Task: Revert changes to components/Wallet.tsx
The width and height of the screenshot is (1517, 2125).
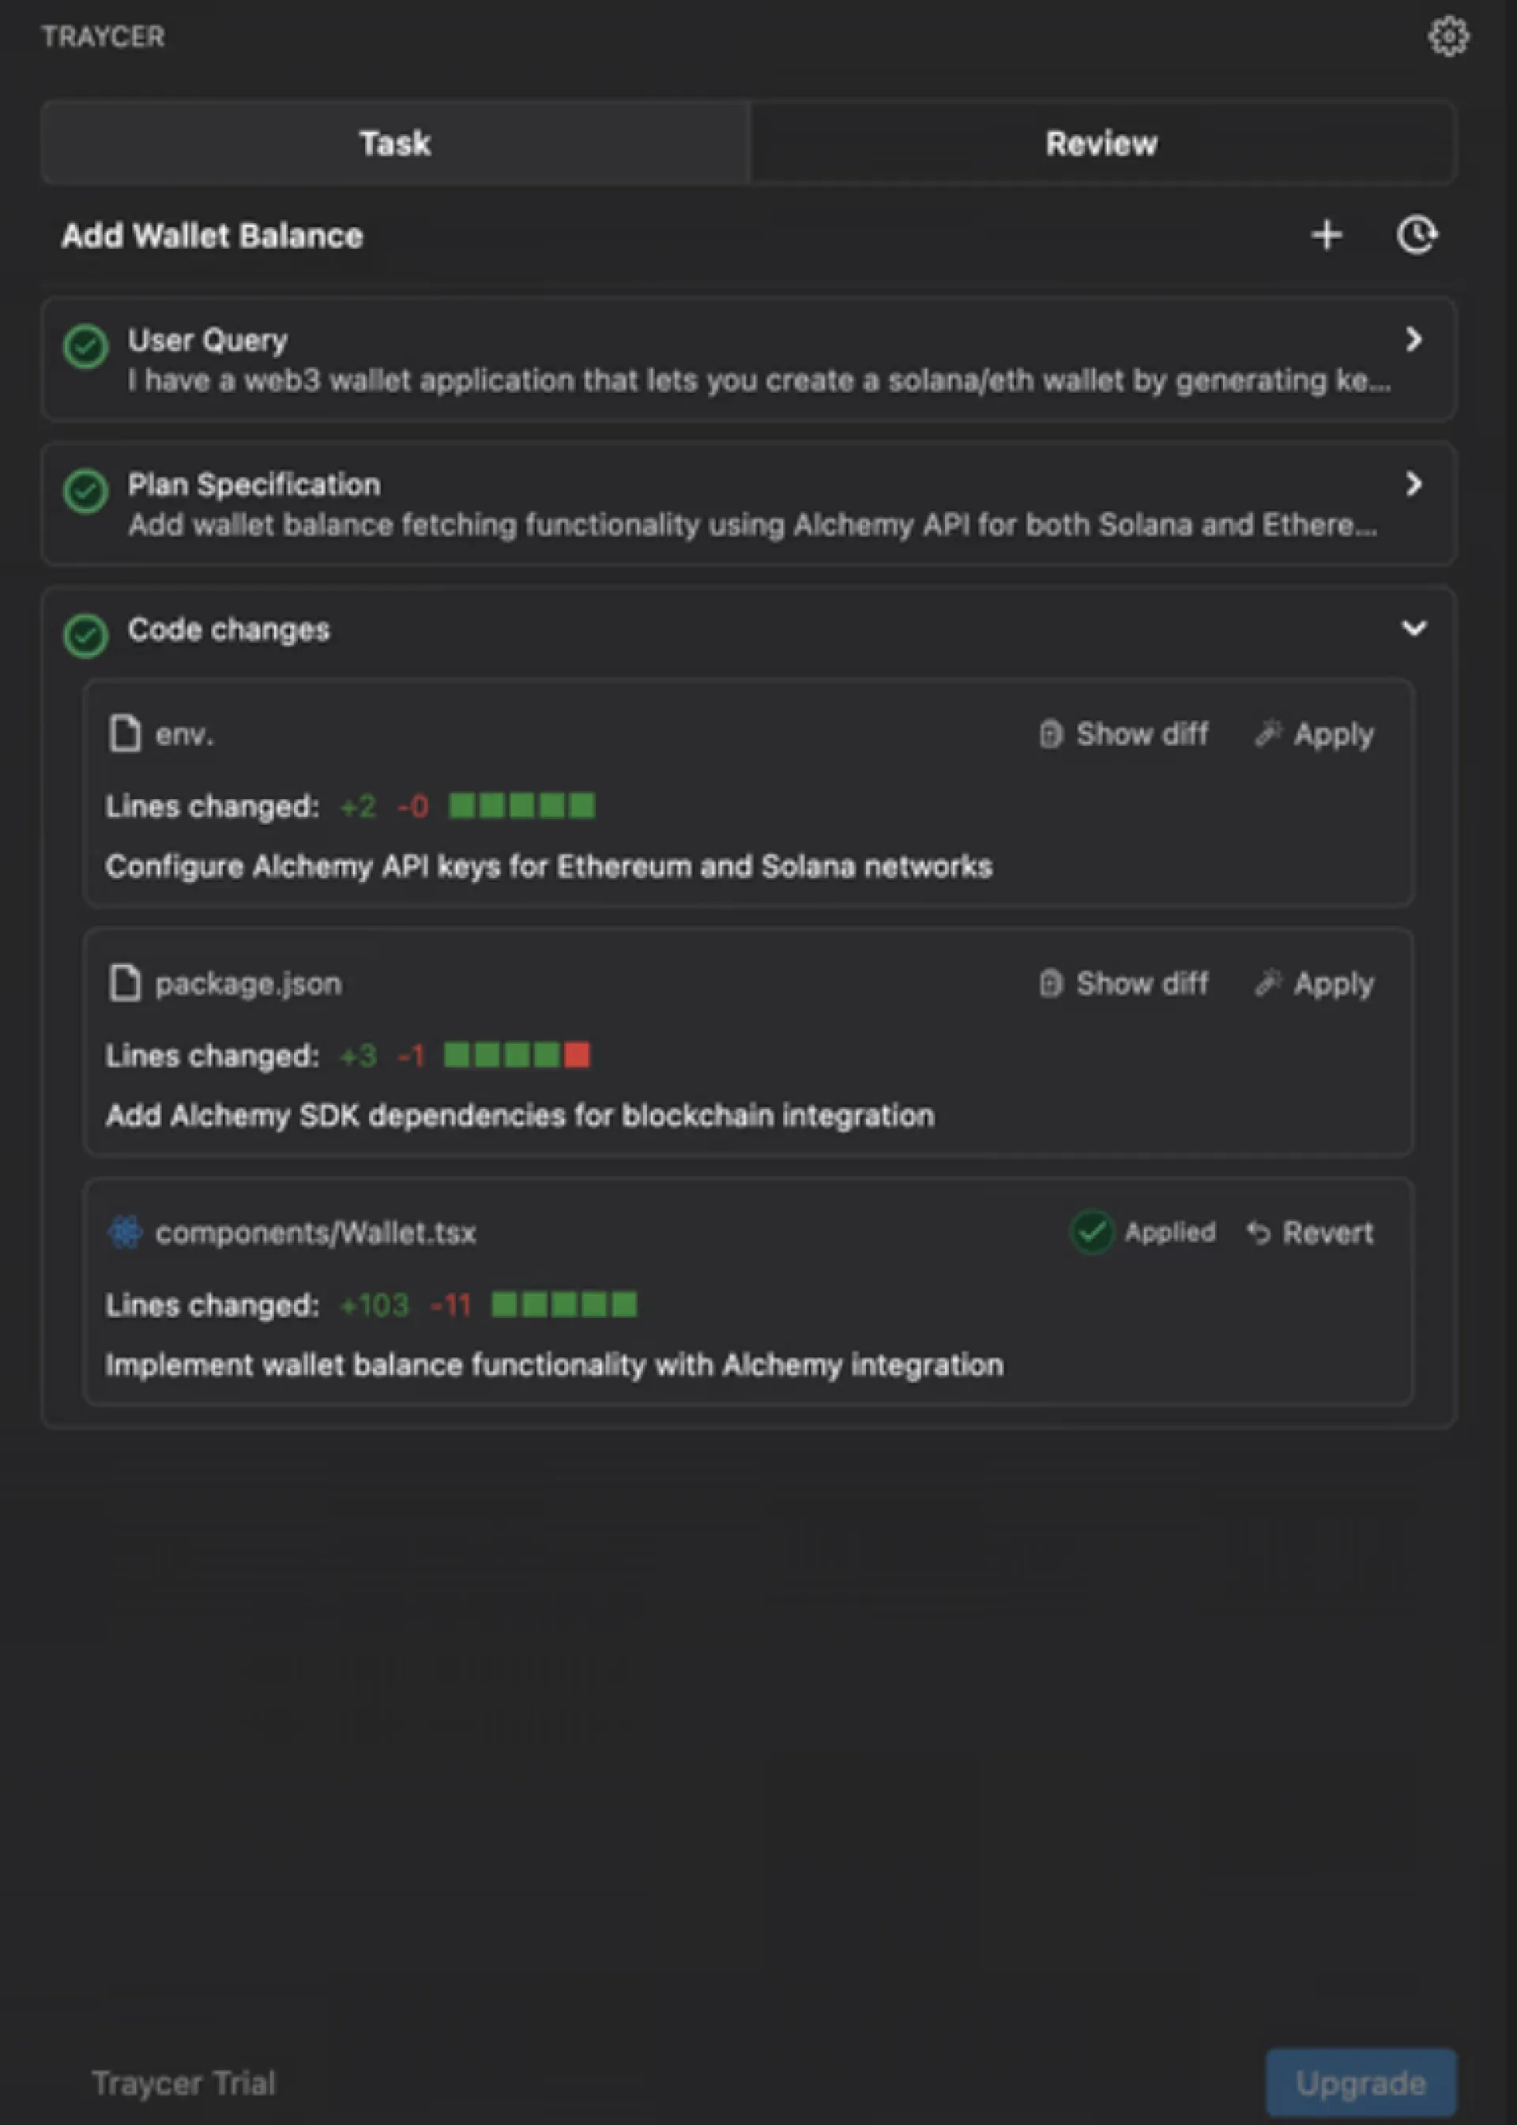Action: point(1311,1234)
